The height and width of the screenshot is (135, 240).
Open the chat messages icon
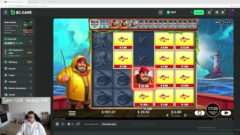pyautogui.click(x=217, y=12)
